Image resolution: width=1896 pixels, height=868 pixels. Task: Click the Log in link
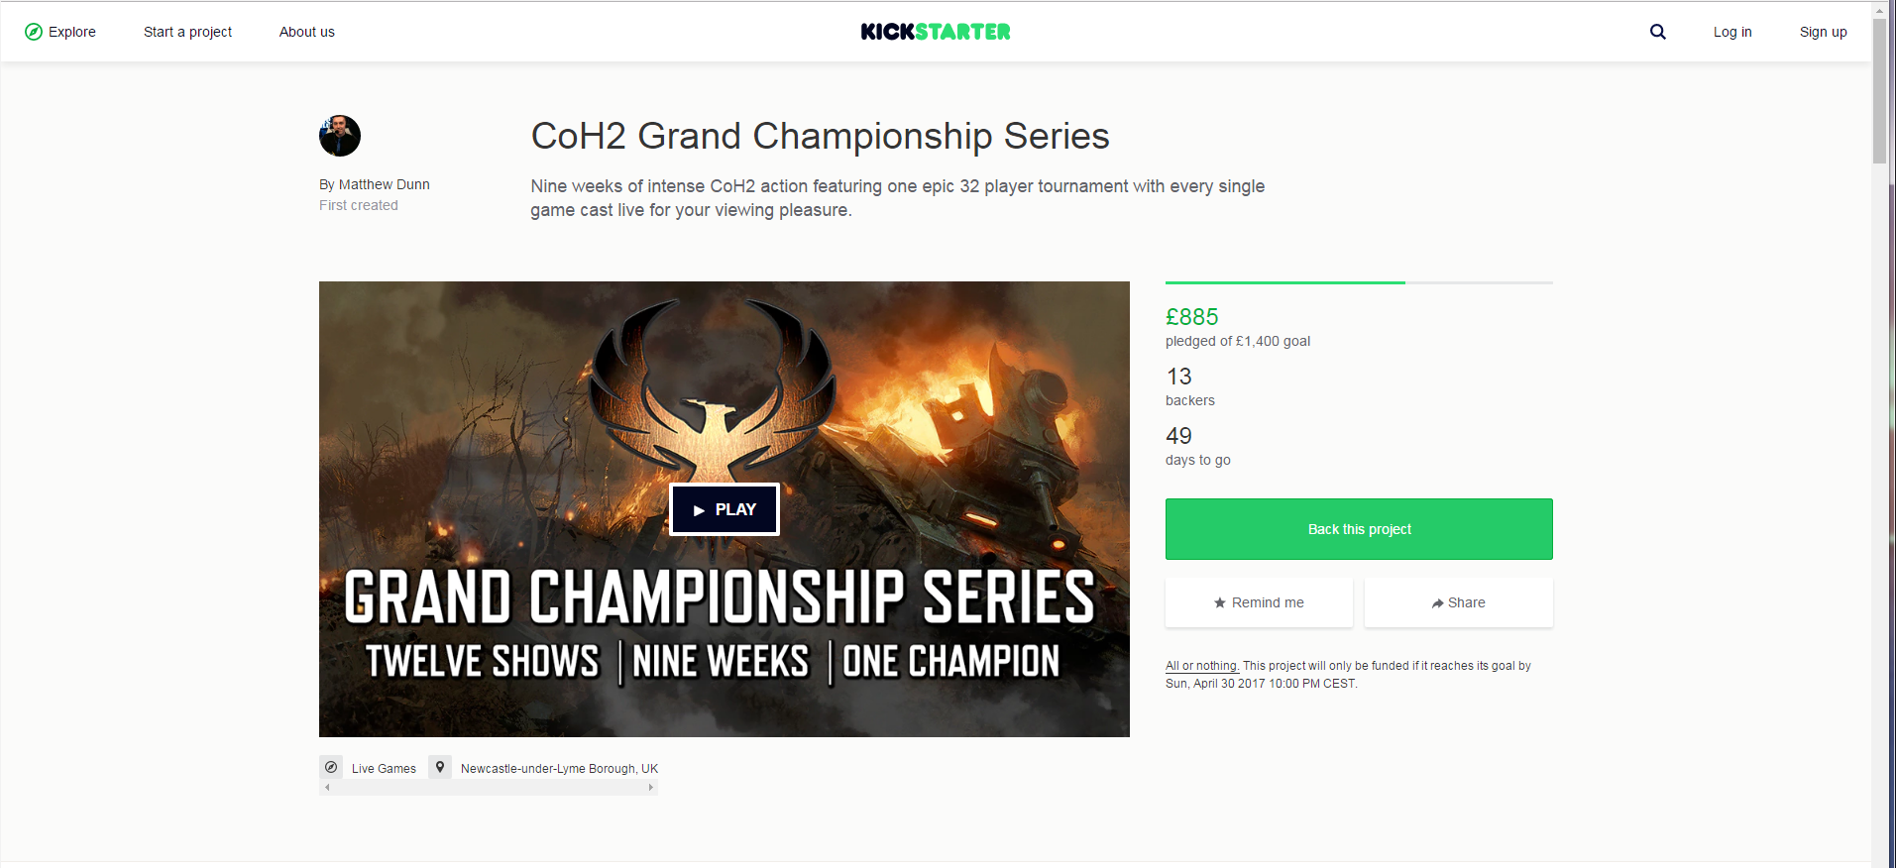tap(1732, 32)
